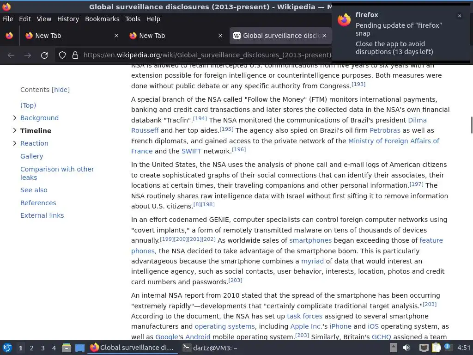473x355 pixels.
Task: Switch to workspace 3
Action: click(x=43, y=348)
